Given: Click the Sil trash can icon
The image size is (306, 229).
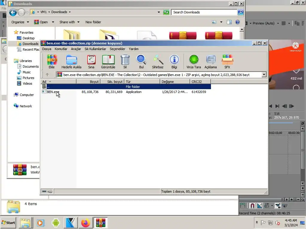Looking at the screenshot, I should (x=125, y=61).
